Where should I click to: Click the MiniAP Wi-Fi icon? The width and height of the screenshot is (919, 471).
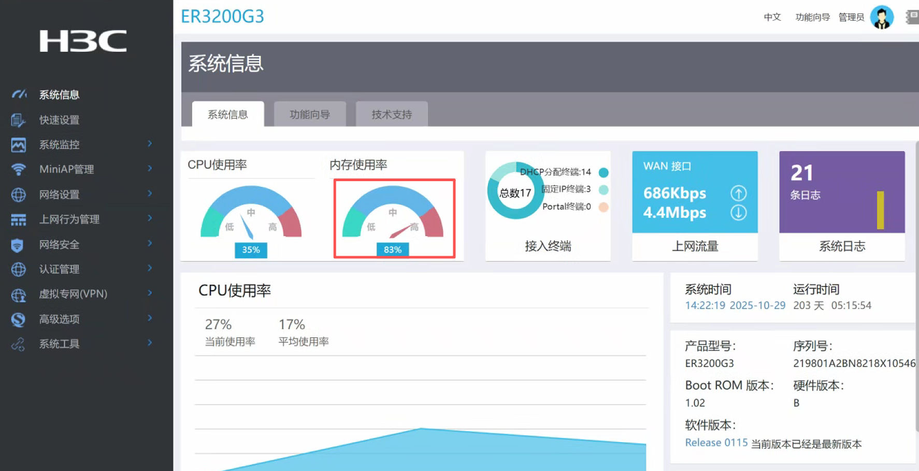coord(18,169)
